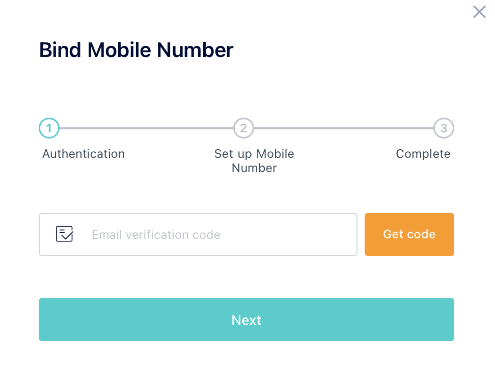Click the word 'Bind' in the title
Image resolution: width=495 pixels, height=388 pixels.
click(x=60, y=50)
